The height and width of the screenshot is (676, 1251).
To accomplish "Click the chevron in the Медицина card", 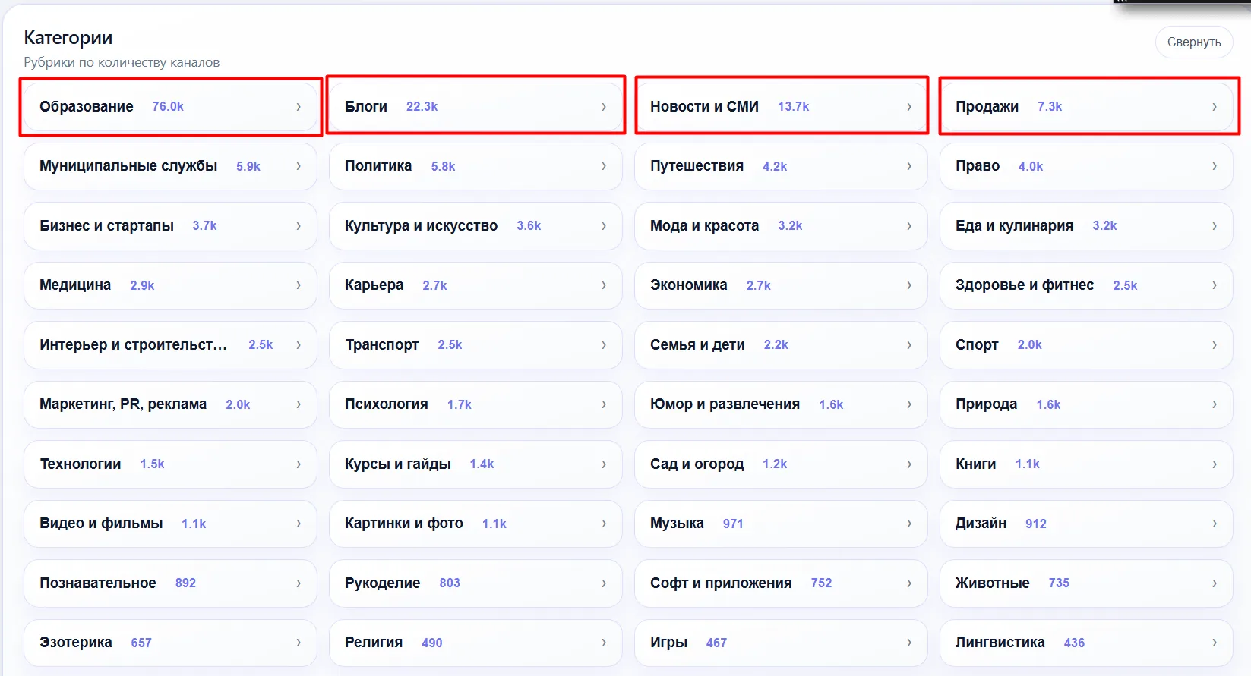I will 299,285.
